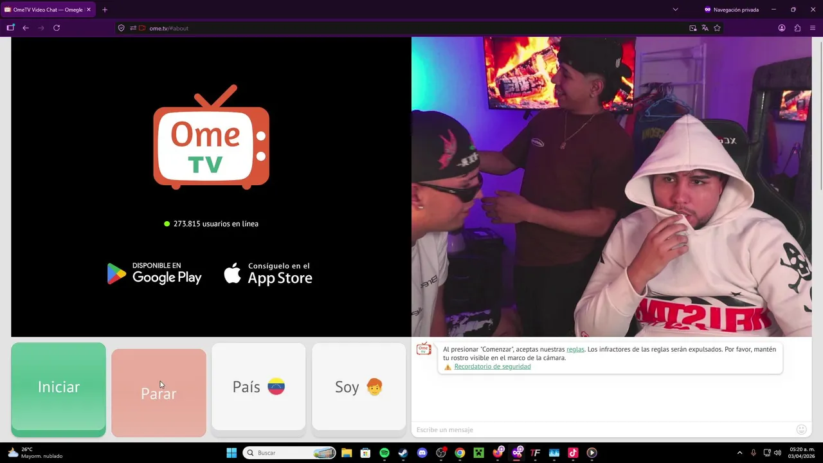823x463 pixels.
Task: Open the País country selector
Action: pos(258,386)
